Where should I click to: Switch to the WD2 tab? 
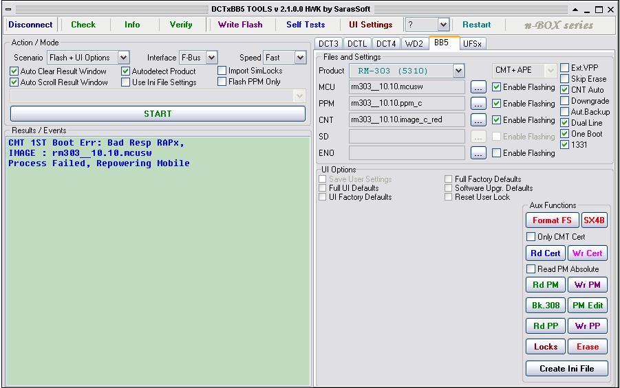(x=414, y=43)
